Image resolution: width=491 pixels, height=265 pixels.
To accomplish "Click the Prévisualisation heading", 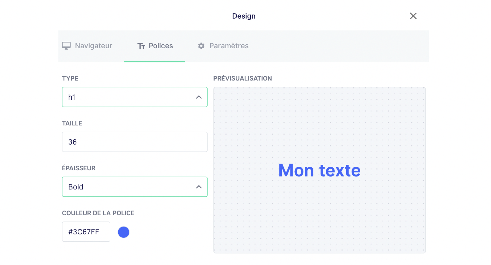I will point(243,78).
